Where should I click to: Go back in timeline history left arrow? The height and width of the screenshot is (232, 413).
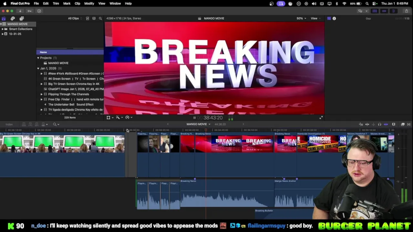point(167,124)
